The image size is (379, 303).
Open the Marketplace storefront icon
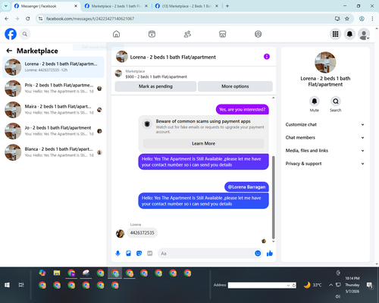coord(223,34)
